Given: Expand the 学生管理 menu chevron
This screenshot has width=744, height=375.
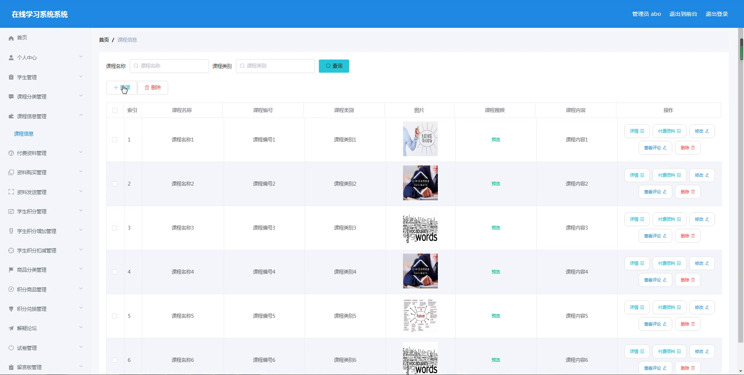Looking at the screenshot, I should [x=81, y=77].
